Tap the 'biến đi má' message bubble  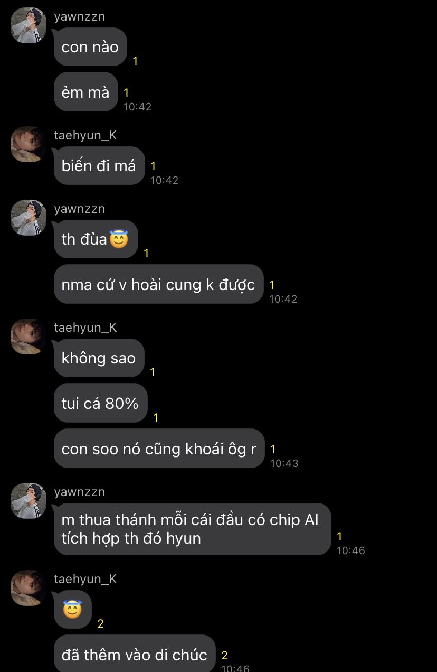pos(99,165)
